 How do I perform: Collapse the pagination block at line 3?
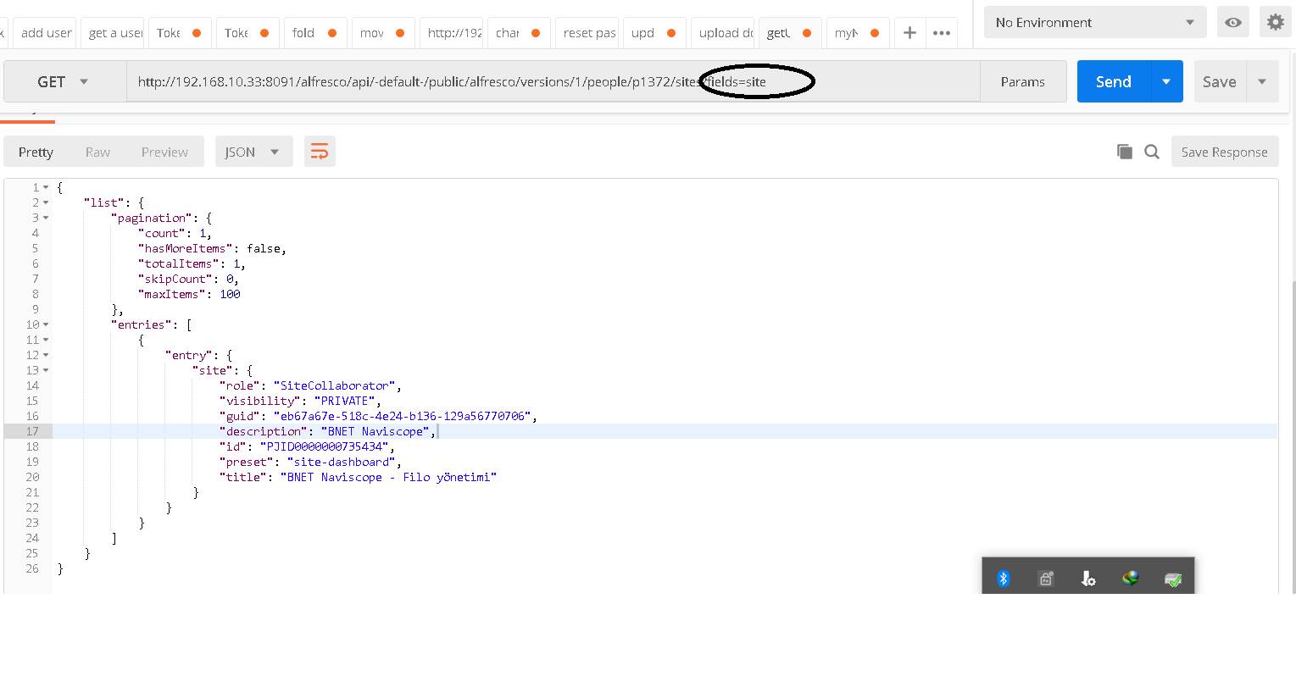(46, 218)
